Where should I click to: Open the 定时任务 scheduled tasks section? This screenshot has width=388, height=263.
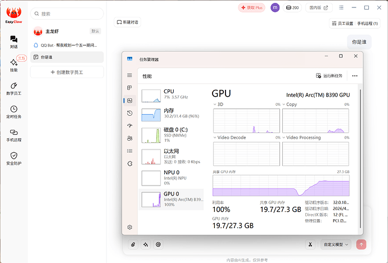click(x=13, y=112)
